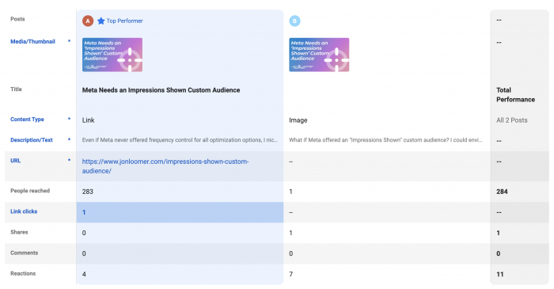Open post B thumbnail image

point(319,55)
